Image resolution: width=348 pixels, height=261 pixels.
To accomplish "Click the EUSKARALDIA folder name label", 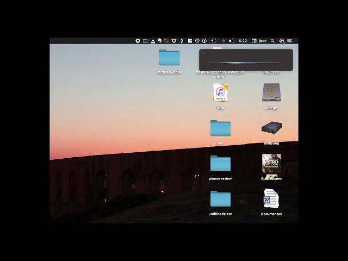I will 169,72.
